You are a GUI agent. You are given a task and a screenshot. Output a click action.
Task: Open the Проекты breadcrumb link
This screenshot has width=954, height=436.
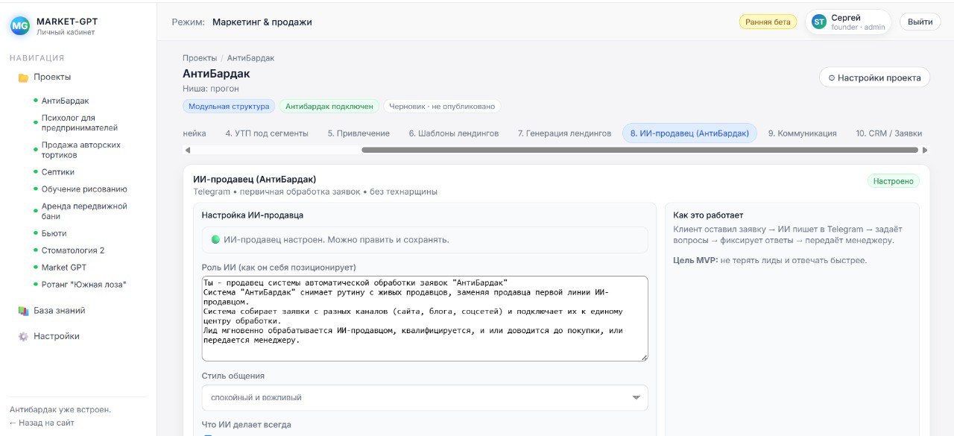(197, 57)
